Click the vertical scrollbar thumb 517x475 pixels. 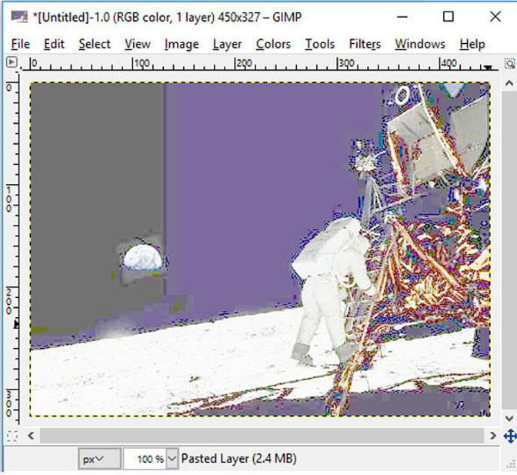pyautogui.click(x=509, y=250)
